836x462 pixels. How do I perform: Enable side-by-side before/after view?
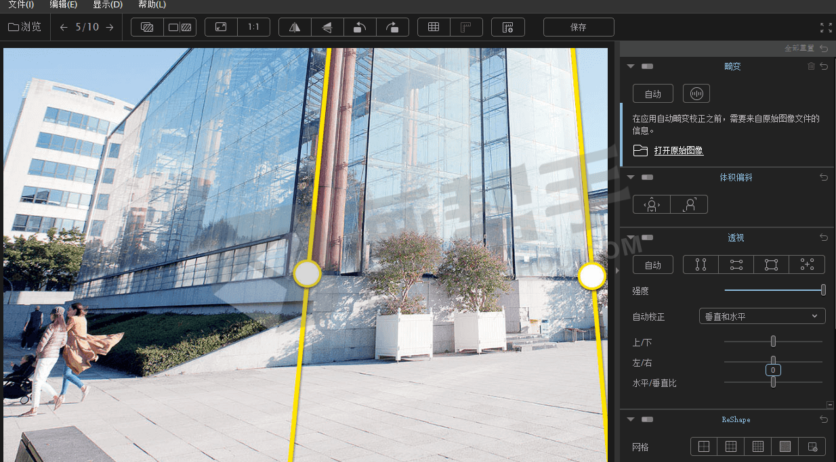pyautogui.click(x=180, y=27)
